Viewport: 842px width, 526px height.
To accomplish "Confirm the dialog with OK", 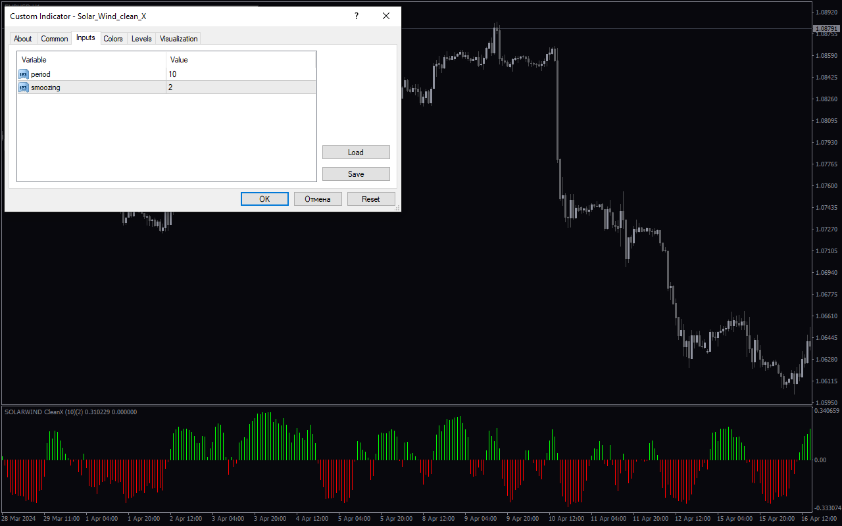I will point(264,199).
